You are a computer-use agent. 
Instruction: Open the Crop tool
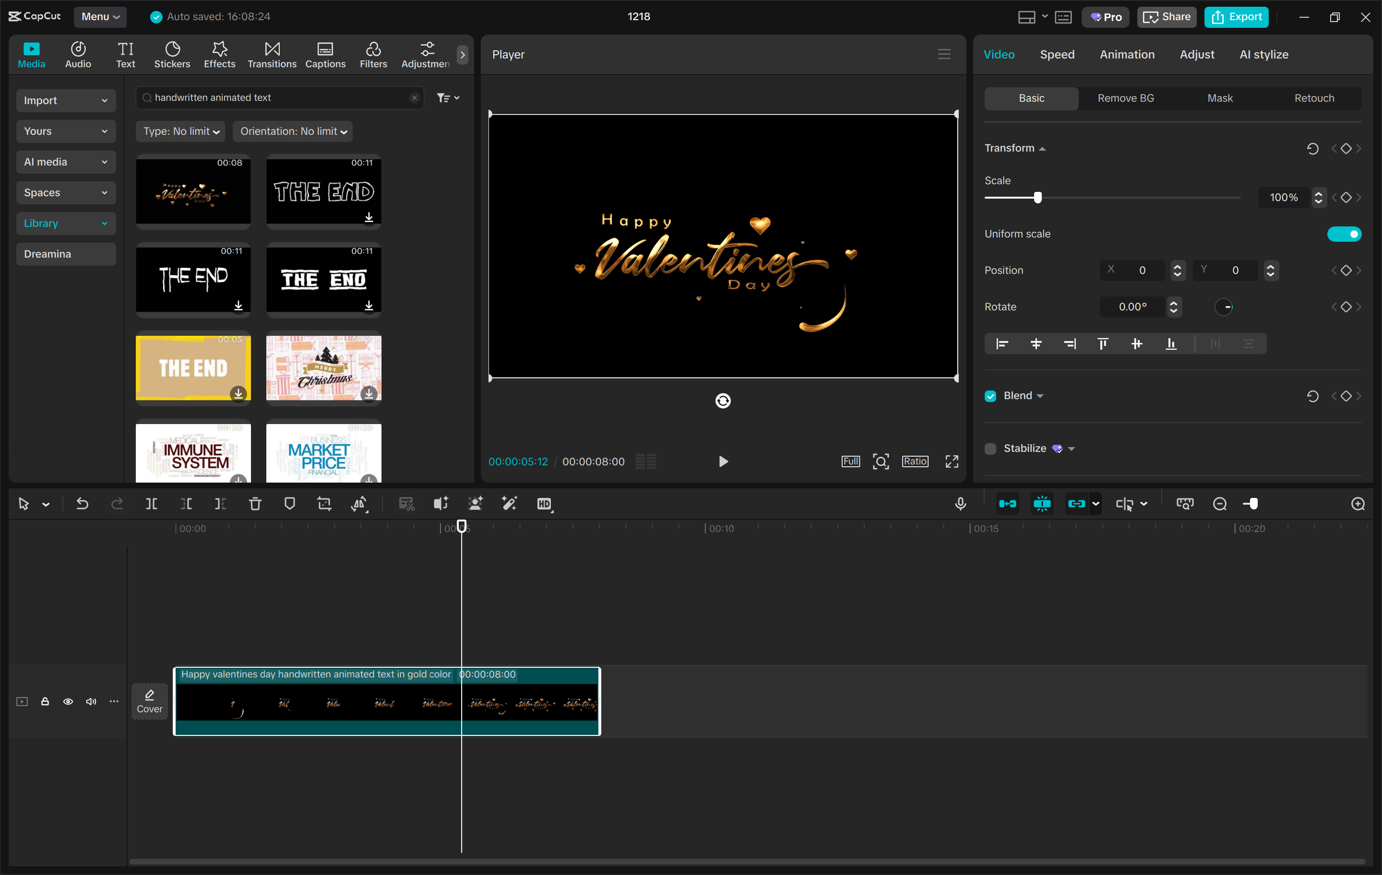pos(324,503)
